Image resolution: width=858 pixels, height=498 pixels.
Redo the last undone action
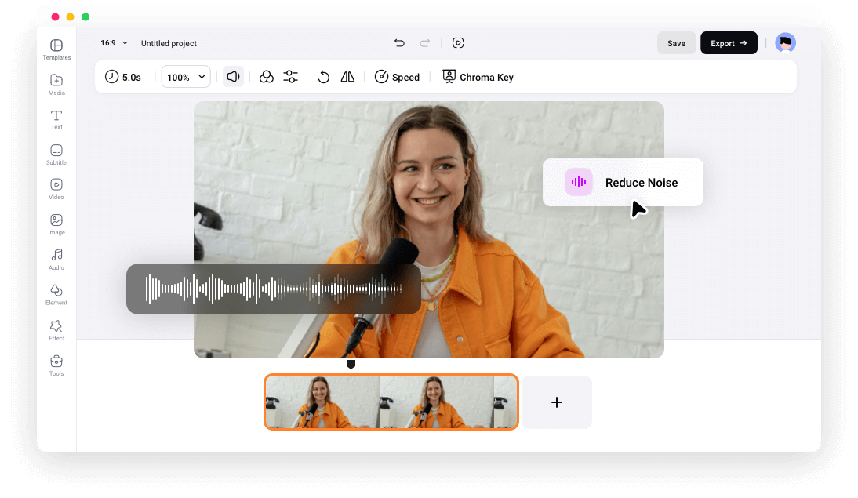click(x=424, y=42)
